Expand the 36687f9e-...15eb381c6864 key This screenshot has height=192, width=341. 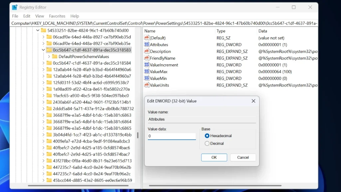(x=43, y=121)
